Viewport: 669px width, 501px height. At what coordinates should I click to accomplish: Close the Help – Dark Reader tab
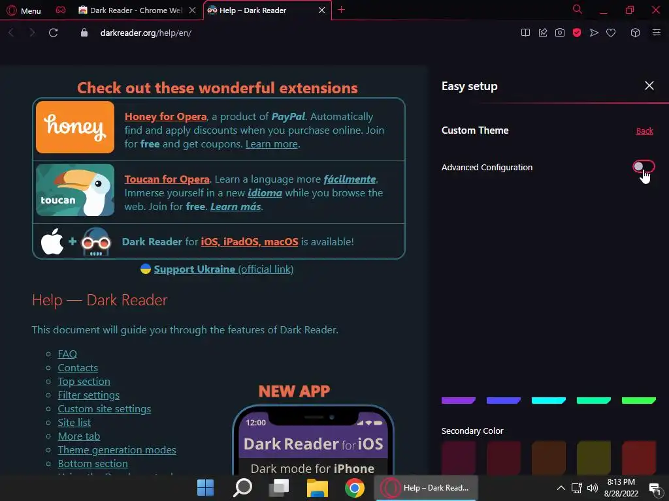(321, 10)
